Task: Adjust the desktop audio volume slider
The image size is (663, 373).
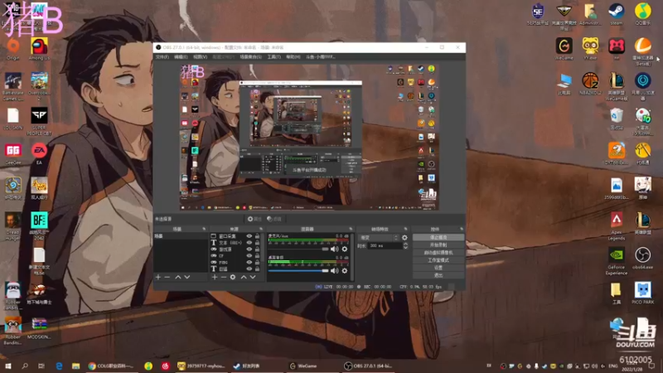Action: (298, 271)
